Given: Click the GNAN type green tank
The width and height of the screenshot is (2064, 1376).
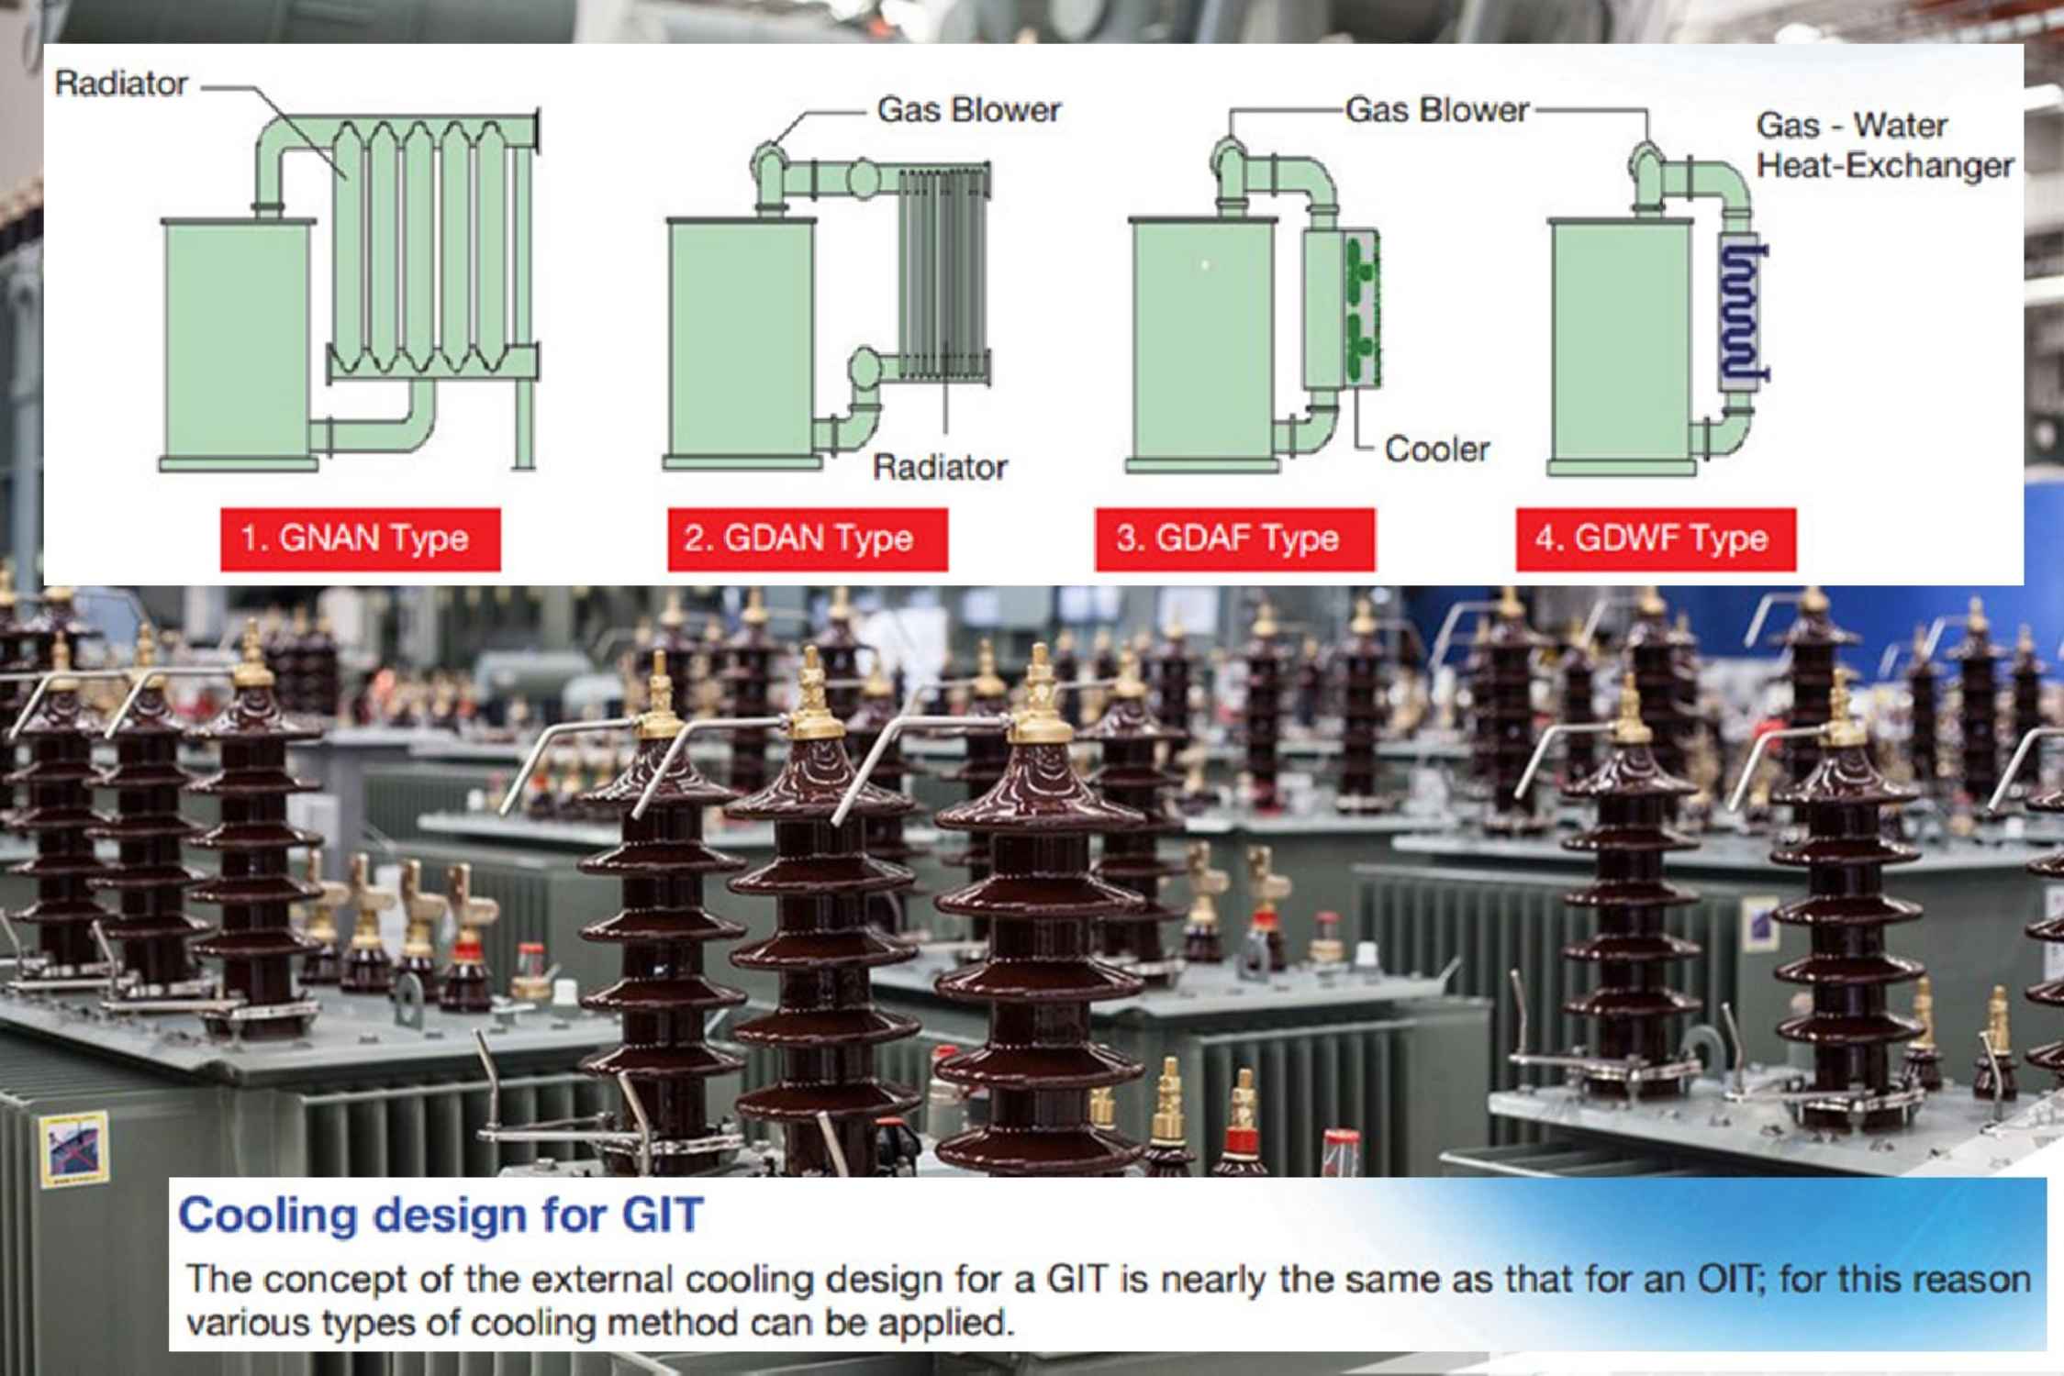Looking at the screenshot, I should [237, 339].
